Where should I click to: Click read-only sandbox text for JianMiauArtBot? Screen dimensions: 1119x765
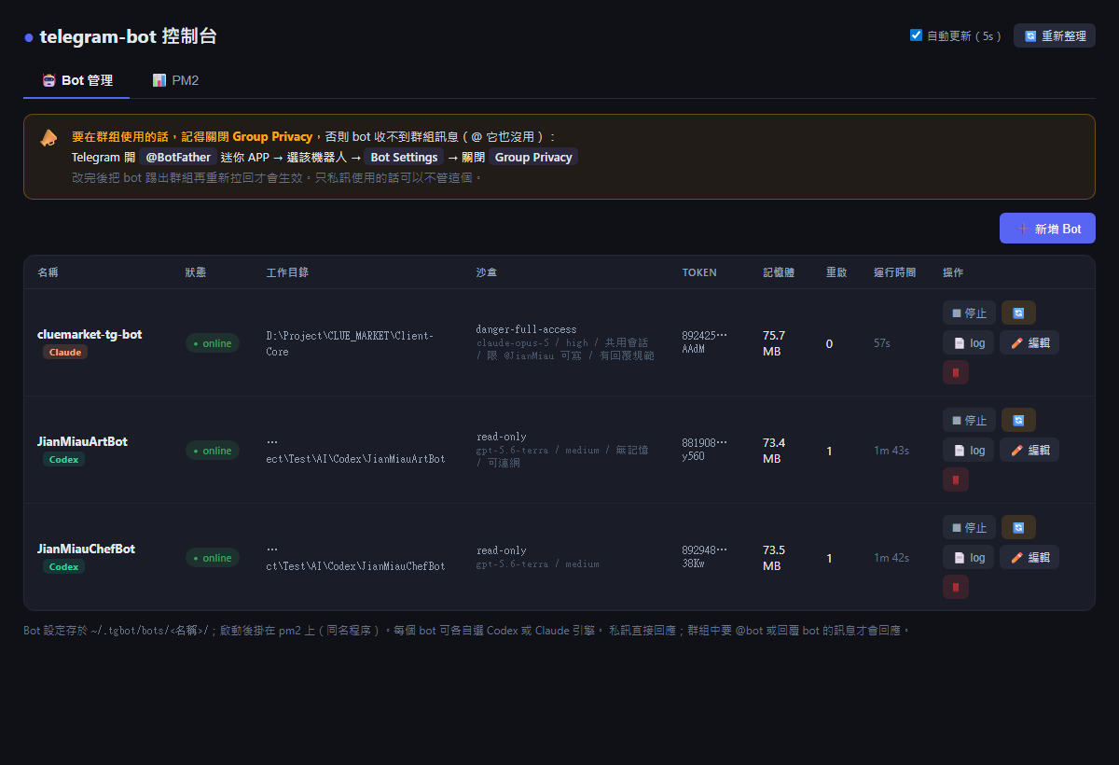click(x=501, y=437)
